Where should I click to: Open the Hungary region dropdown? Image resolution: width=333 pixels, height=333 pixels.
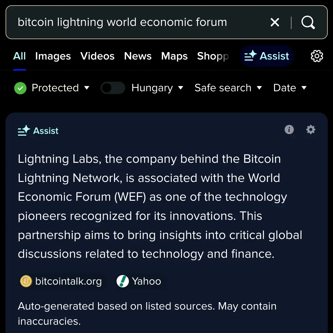(157, 88)
